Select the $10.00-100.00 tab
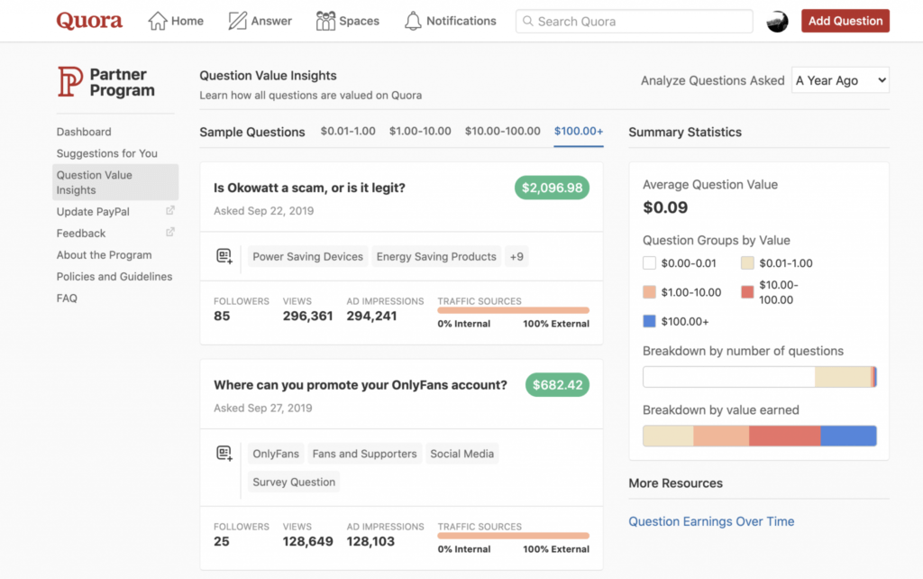Image resolution: width=923 pixels, height=579 pixels. click(502, 131)
